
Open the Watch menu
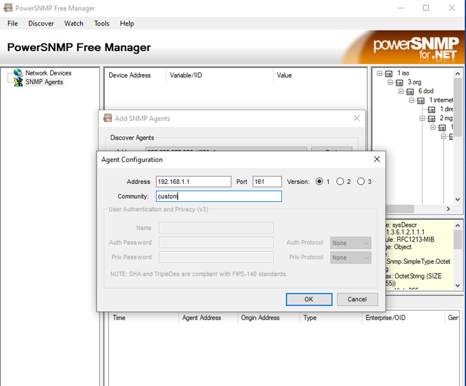[74, 24]
